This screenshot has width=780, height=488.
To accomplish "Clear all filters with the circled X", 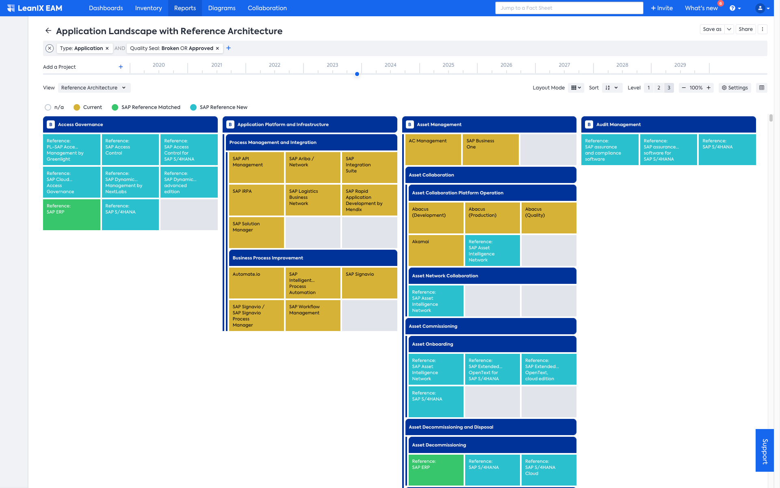I will 50,48.
